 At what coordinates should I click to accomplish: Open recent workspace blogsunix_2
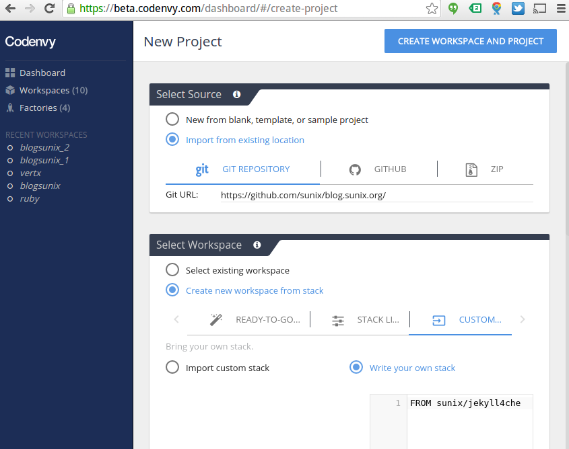tap(44, 147)
